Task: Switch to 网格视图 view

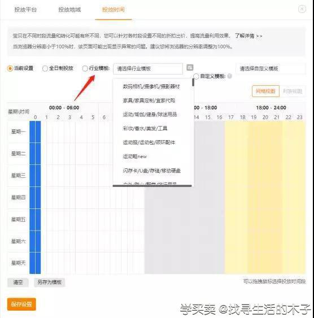Action: 265,92
